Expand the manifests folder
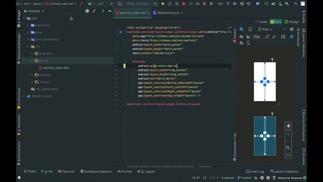The height and width of the screenshot is (182, 323). pos(28,25)
